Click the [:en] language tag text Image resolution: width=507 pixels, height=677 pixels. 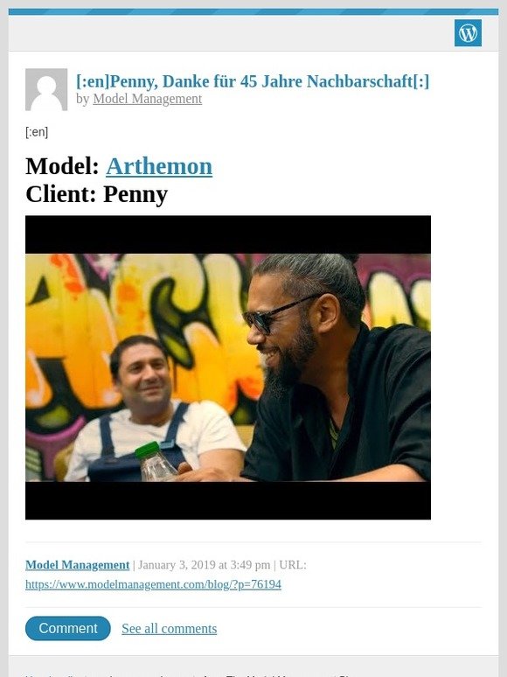click(37, 132)
